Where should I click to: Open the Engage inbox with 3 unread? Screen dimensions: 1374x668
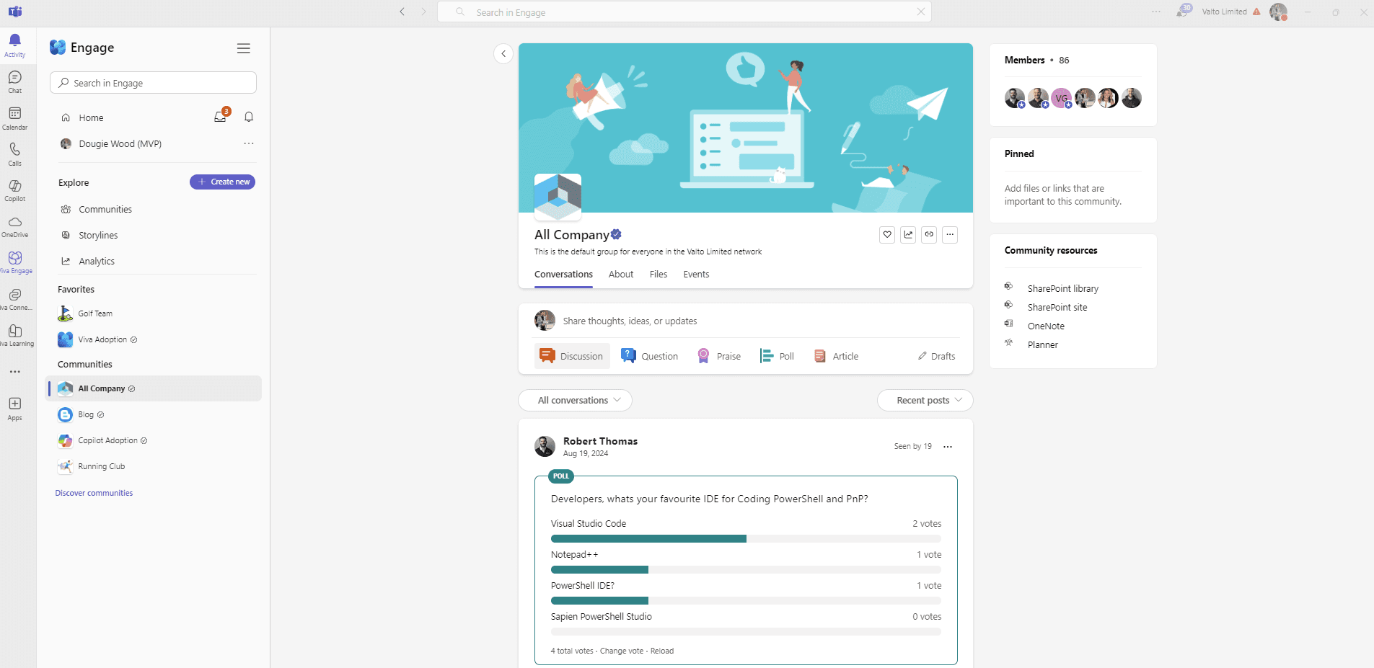221,117
